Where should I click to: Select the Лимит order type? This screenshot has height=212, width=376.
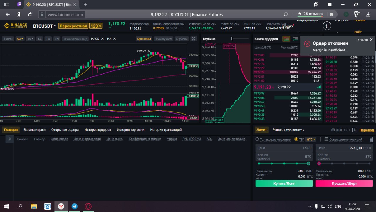point(261,130)
